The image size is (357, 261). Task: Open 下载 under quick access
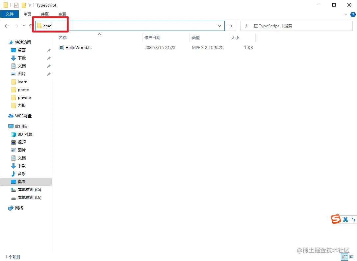pos(22,58)
